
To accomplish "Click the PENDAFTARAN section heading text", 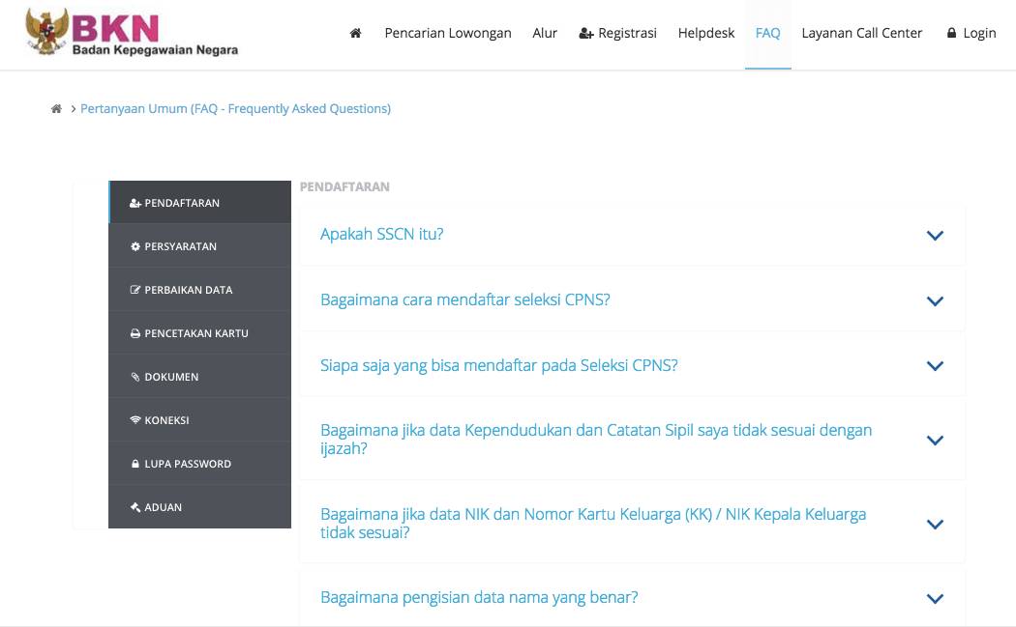I will pyautogui.click(x=344, y=187).
